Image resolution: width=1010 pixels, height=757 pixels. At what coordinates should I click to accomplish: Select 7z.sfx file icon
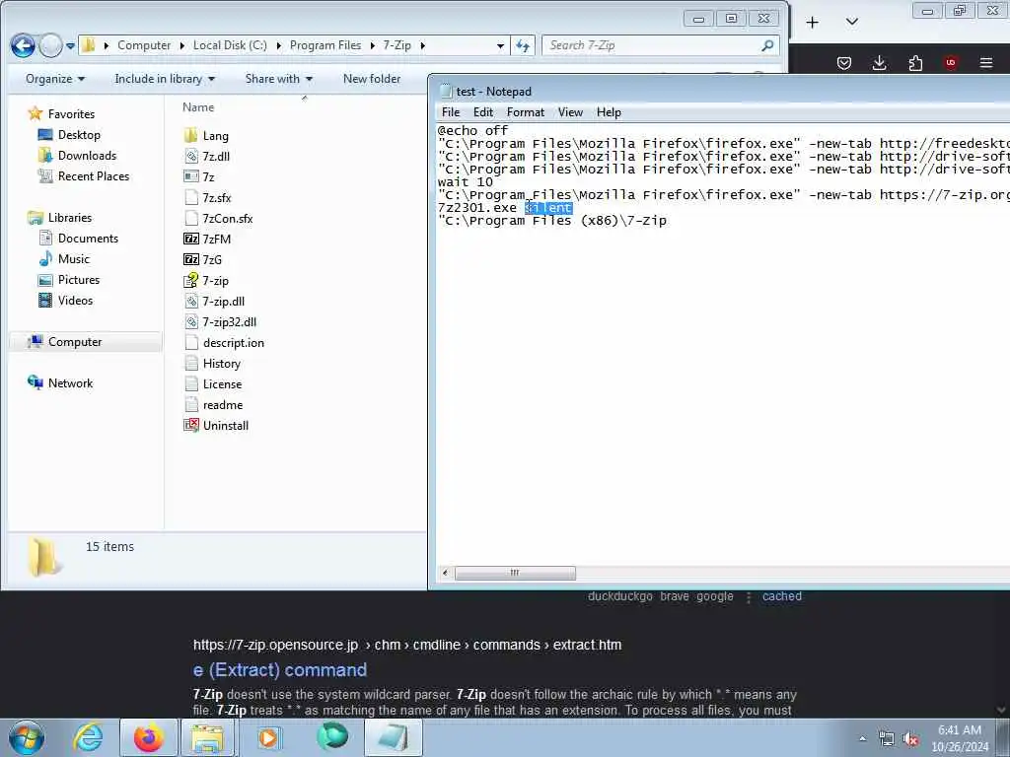coord(190,197)
